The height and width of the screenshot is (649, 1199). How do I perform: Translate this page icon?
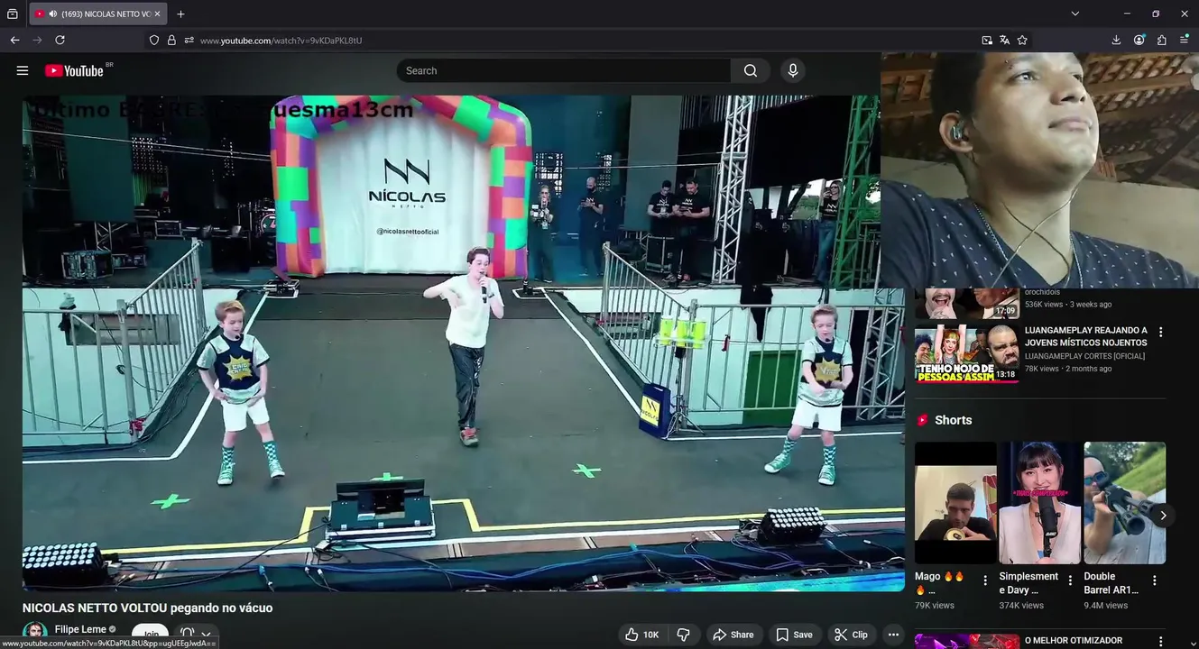pos(1004,40)
